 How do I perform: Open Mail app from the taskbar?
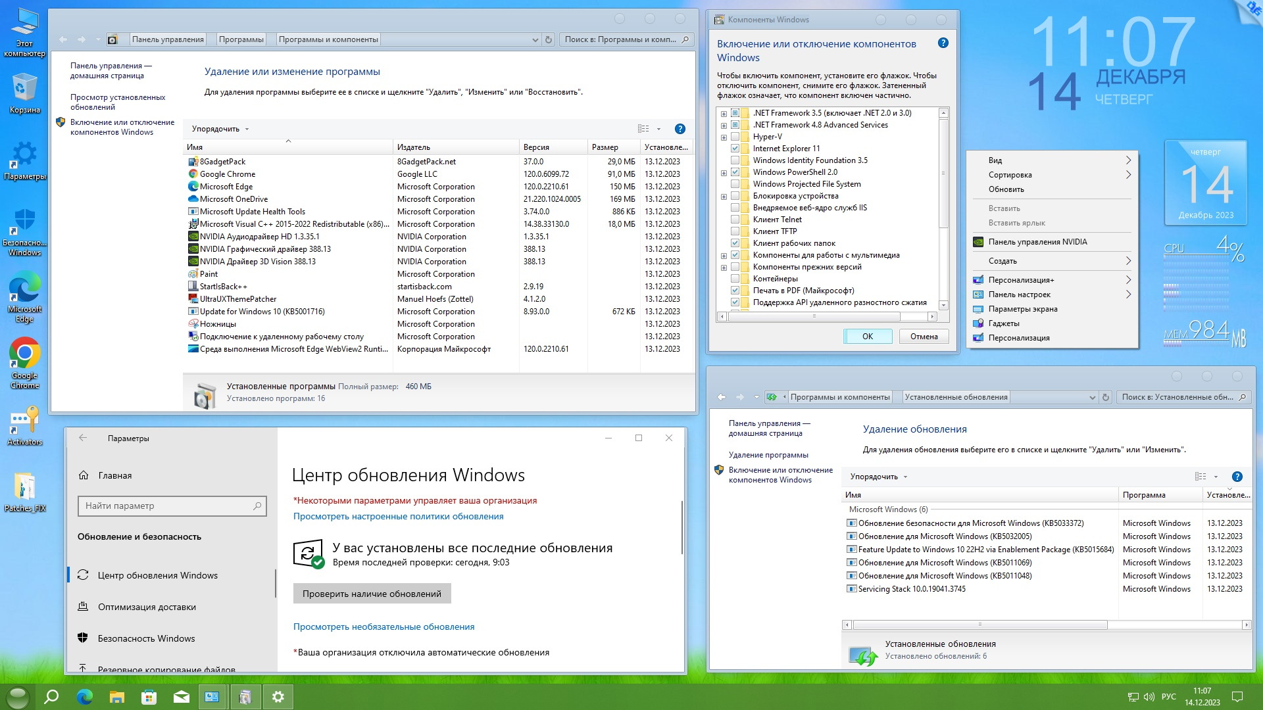point(182,697)
